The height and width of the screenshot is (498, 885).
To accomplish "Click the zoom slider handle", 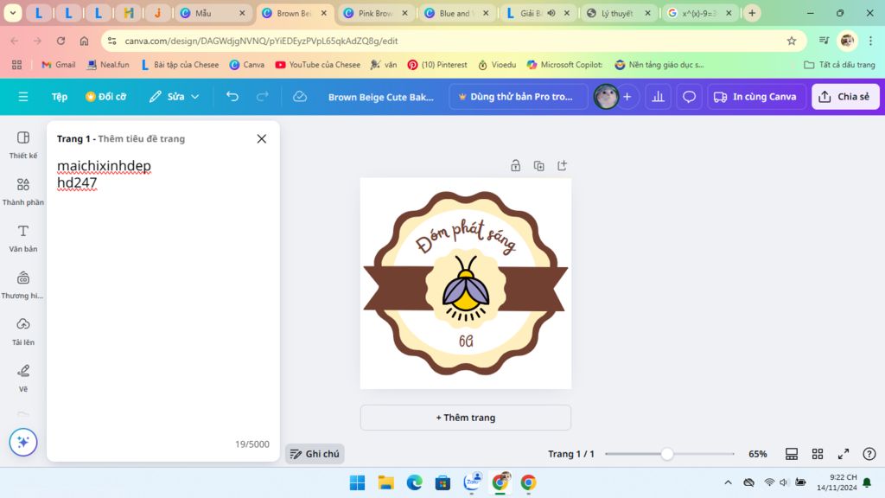I will 666,454.
